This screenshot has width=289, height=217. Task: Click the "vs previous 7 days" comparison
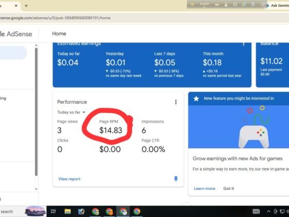click(169, 76)
